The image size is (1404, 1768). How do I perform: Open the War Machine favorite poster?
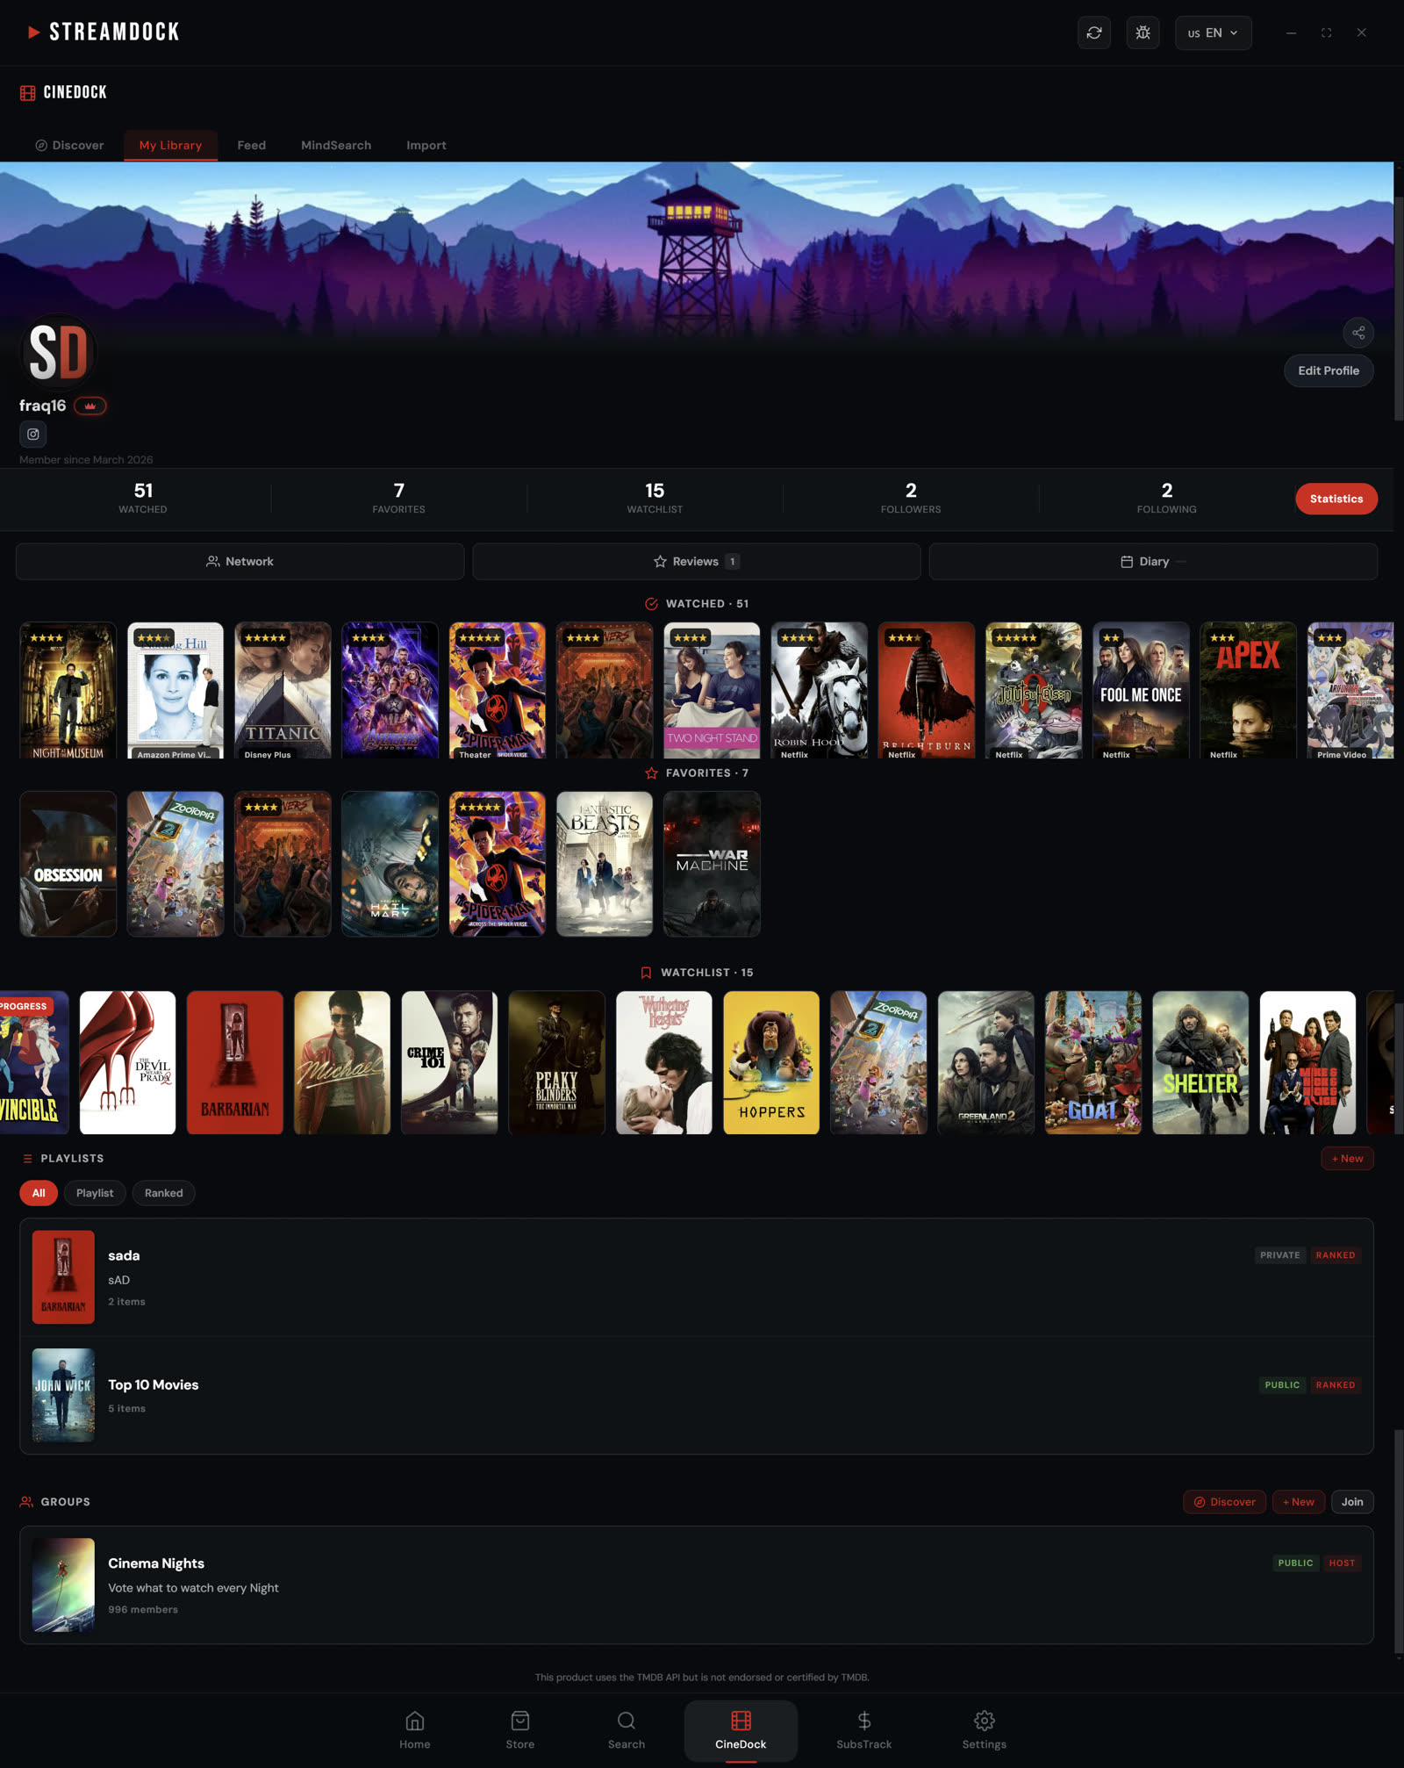[712, 864]
